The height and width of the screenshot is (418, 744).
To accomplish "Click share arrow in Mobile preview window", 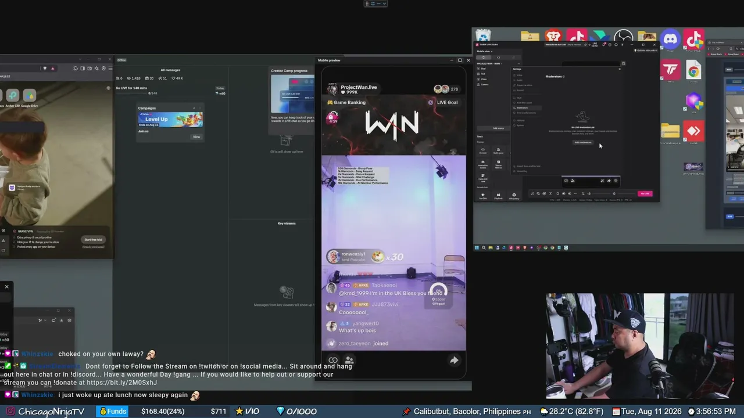I will [x=454, y=361].
